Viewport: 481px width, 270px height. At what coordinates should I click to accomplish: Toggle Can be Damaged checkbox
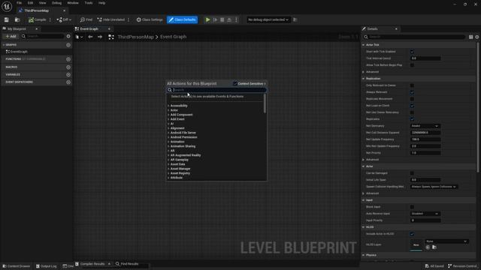(x=412, y=173)
